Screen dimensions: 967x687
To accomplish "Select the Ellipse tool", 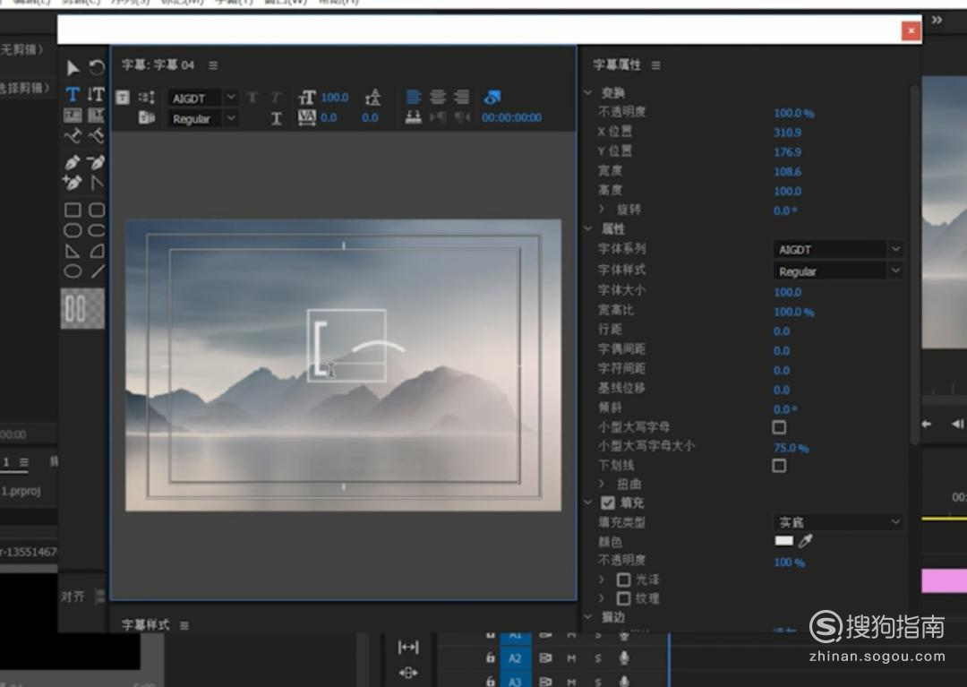I will pos(73,271).
